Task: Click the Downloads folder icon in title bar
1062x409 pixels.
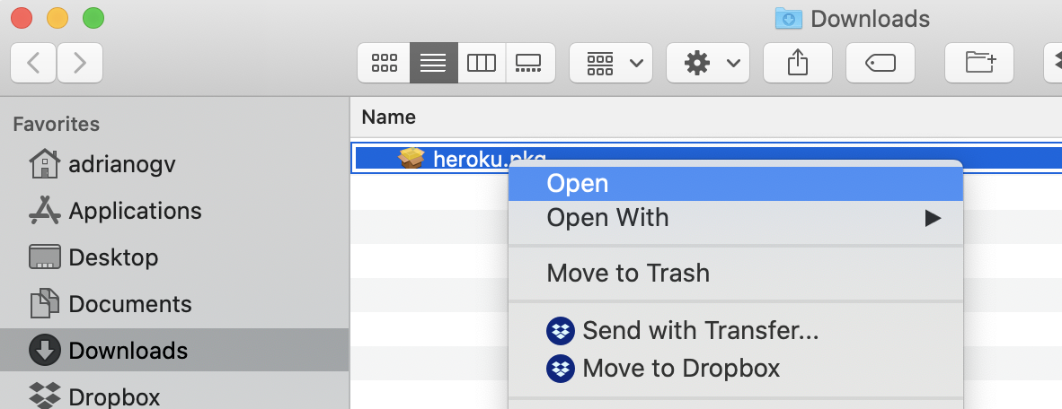Action: coord(788,19)
